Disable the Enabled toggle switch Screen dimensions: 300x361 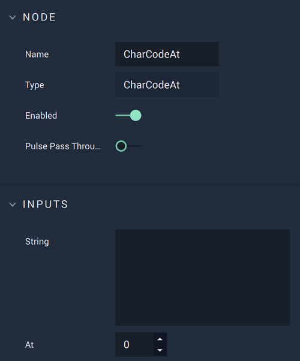point(128,115)
